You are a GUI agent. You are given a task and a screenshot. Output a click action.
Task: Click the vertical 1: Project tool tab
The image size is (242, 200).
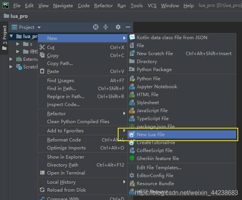pyautogui.click(x=5, y=38)
